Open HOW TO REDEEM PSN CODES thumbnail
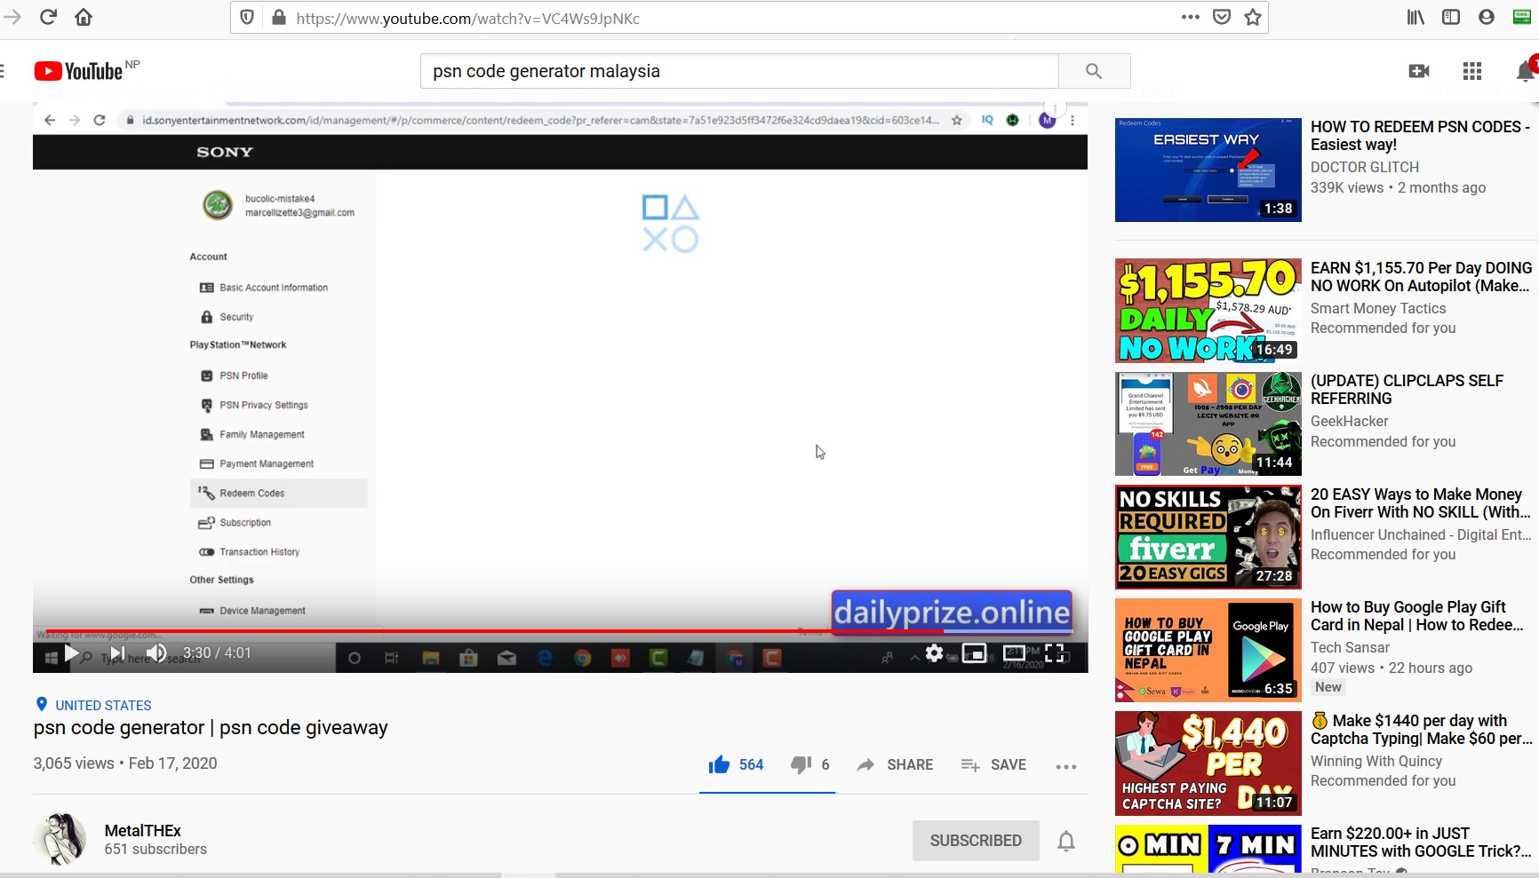 coord(1208,170)
